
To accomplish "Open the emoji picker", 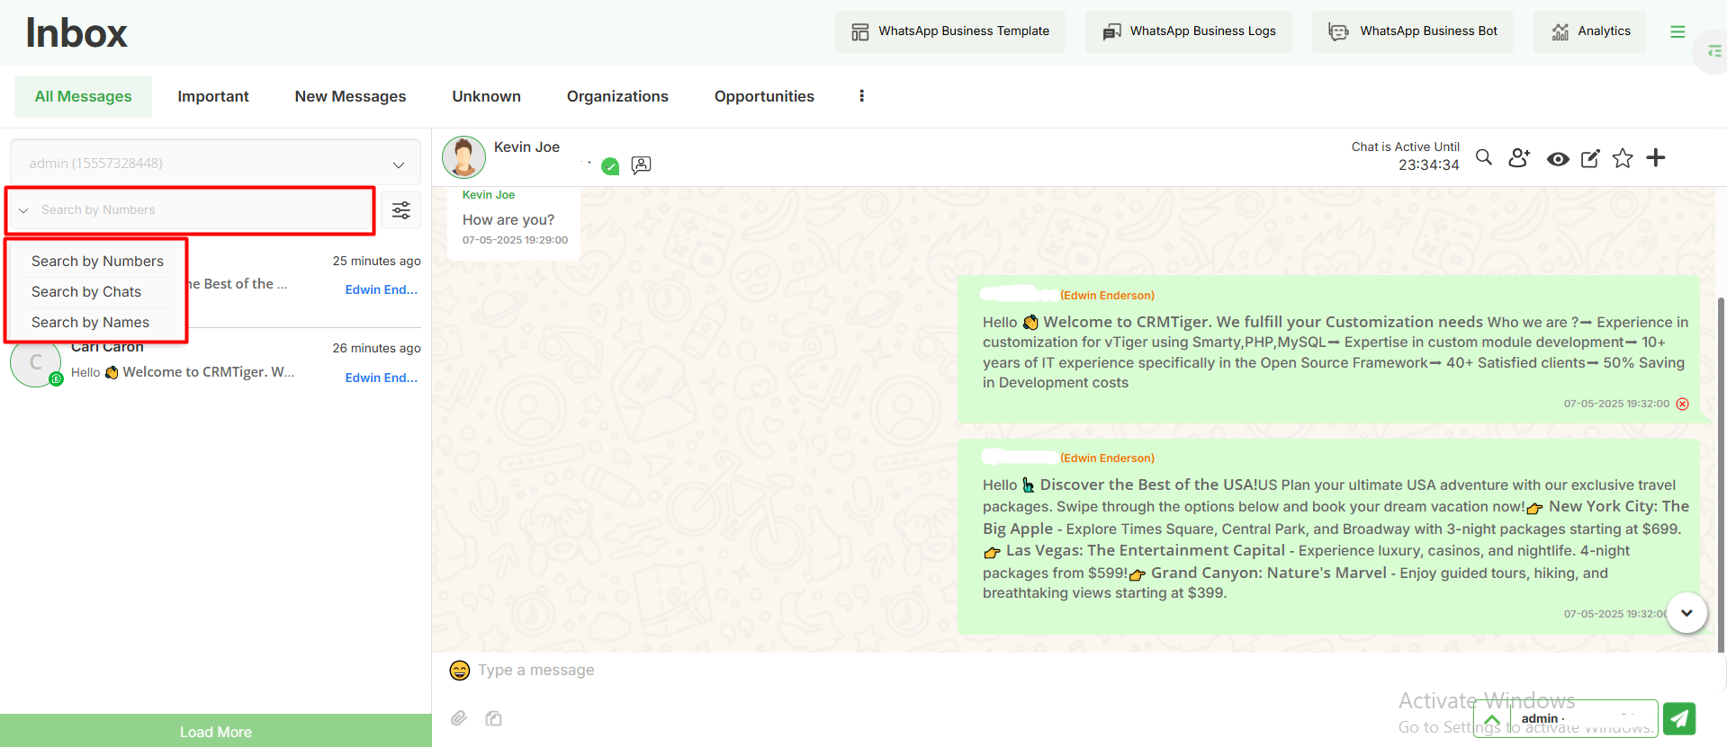I will pos(460,671).
